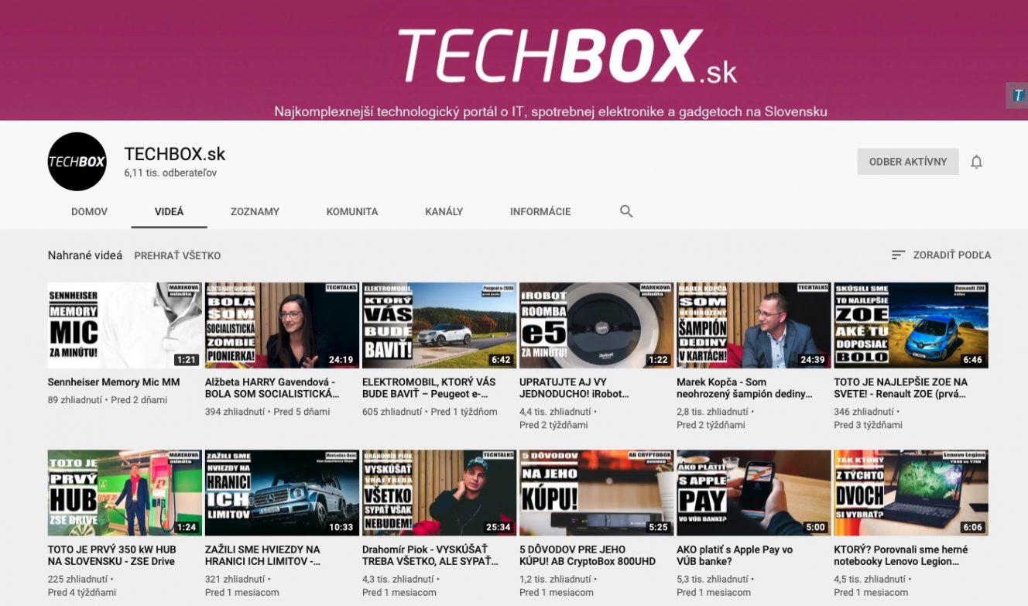Screen dimensions: 1028x606
Task: Switch to the DOMOV tab
Action: [89, 211]
